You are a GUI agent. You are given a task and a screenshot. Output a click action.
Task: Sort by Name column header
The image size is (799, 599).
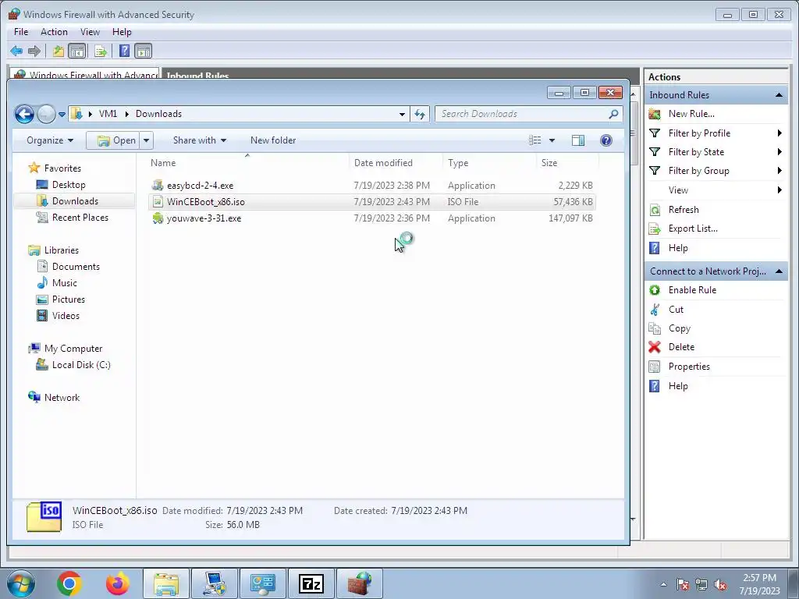247,163
